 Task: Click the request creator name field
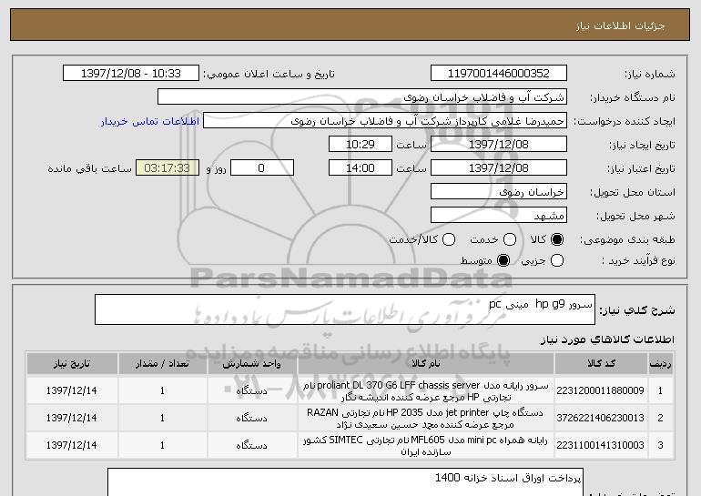point(385,121)
